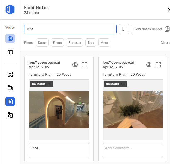The image size is (170, 164).
Task: Click Add comment field on second note
Action: pyautogui.click(x=133, y=150)
